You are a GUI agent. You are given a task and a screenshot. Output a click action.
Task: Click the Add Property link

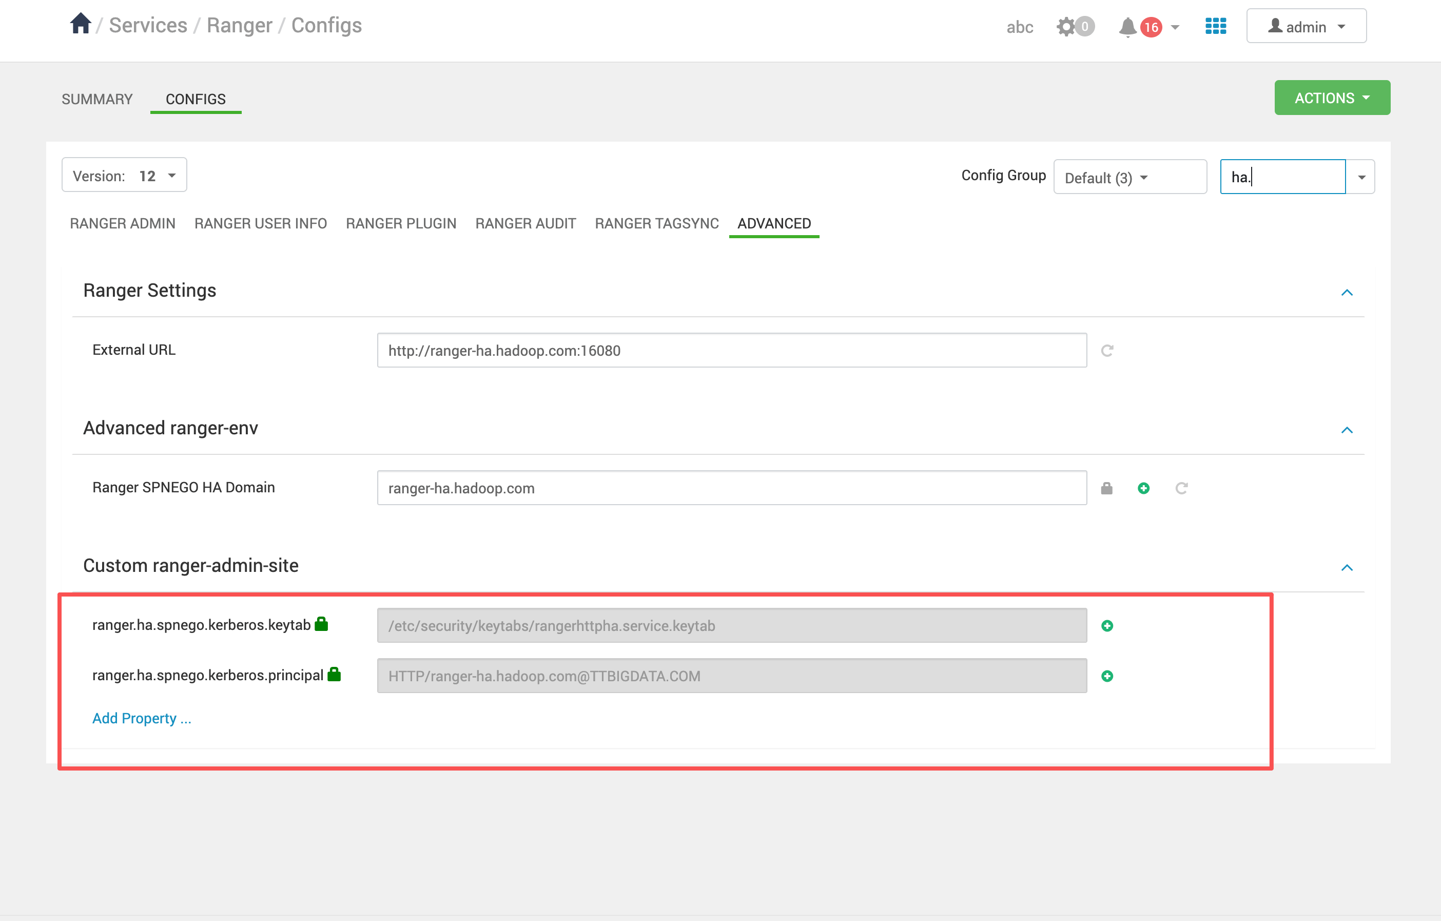point(142,718)
